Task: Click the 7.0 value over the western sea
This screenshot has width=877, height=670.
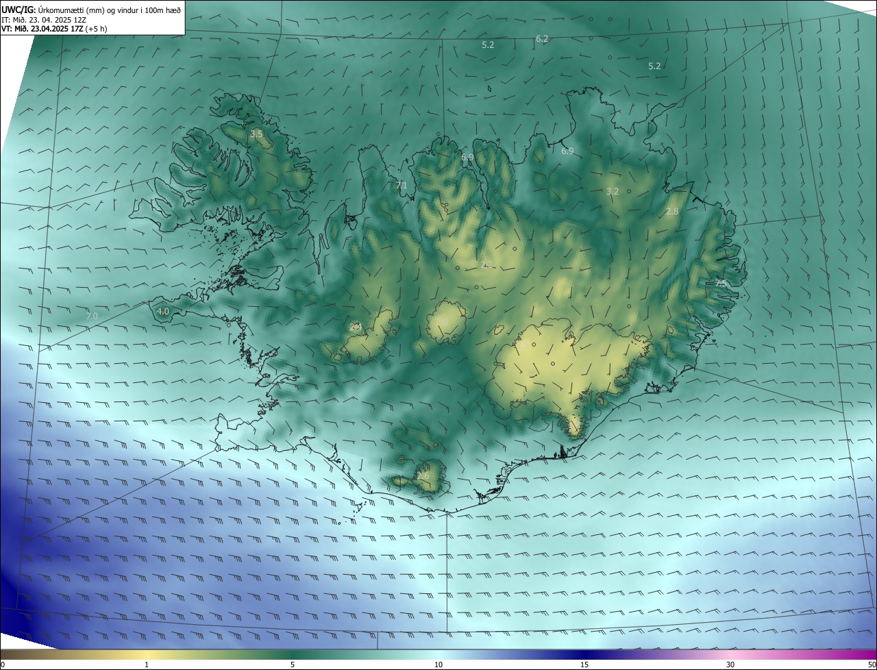Action: pyautogui.click(x=92, y=316)
